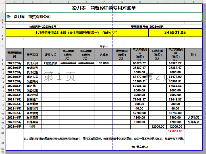
Task: Click the 28337.47 value in column H
Action: [x=140, y=68]
